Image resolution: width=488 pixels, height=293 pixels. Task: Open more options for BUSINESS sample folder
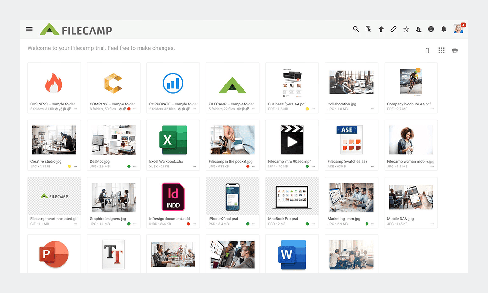tap(75, 109)
